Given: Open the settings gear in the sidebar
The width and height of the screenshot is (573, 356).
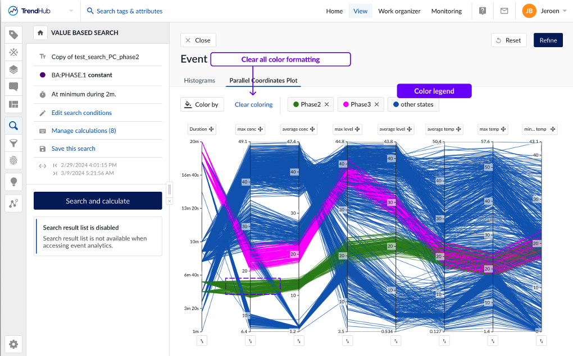Looking at the screenshot, I should point(13,344).
